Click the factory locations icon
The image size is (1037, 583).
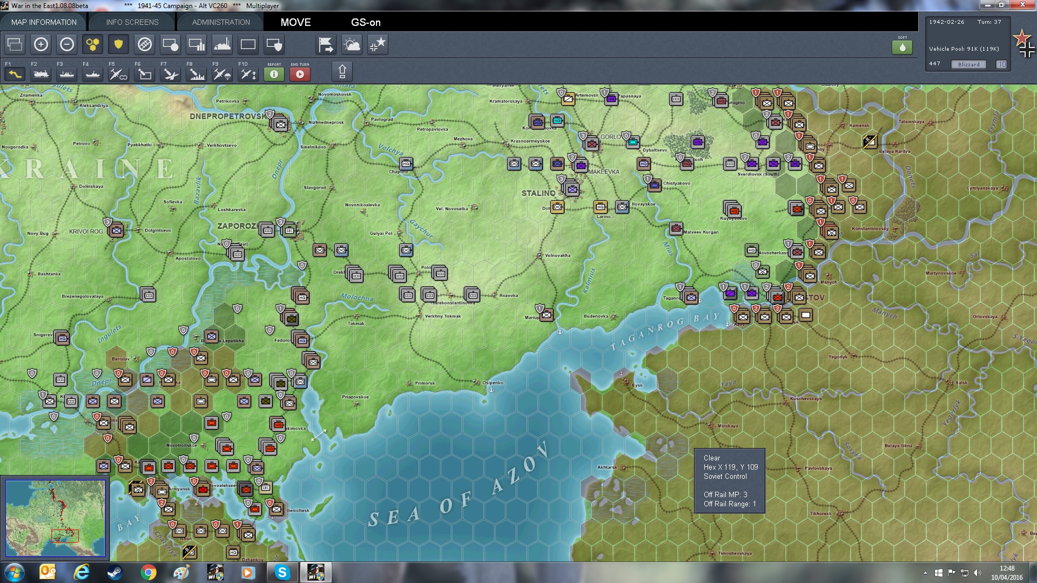[223, 45]
